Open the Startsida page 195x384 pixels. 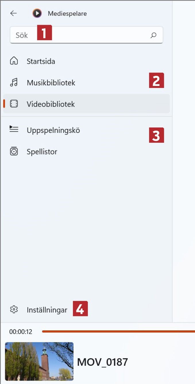click(x=86, y=61)
